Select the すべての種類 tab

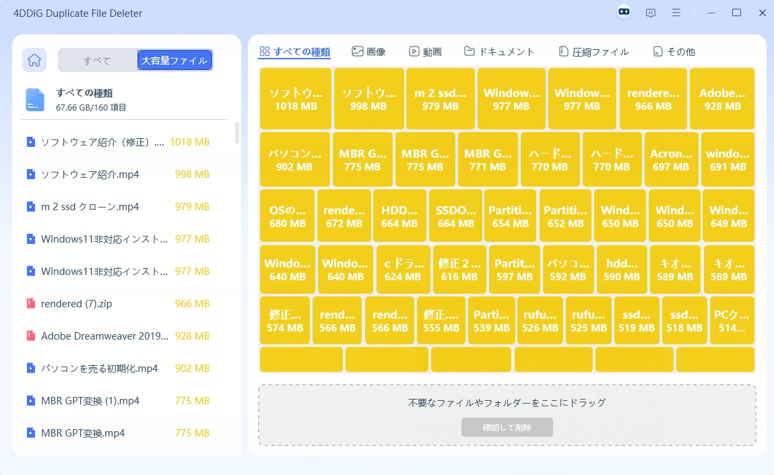pyautogui.click(x=294, y=52)
